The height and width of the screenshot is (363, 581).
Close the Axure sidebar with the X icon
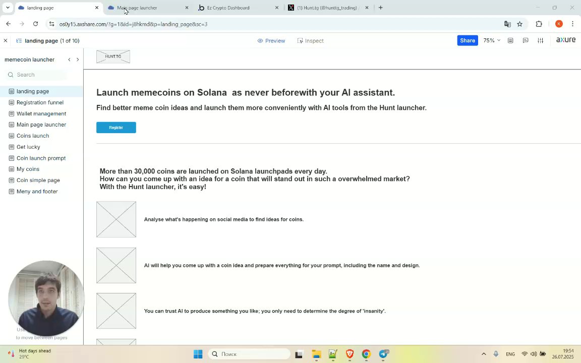coord(5,41)
